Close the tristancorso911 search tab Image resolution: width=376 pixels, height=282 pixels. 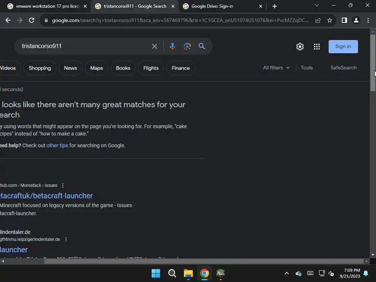pyautogui.click(x=173, y=6)
